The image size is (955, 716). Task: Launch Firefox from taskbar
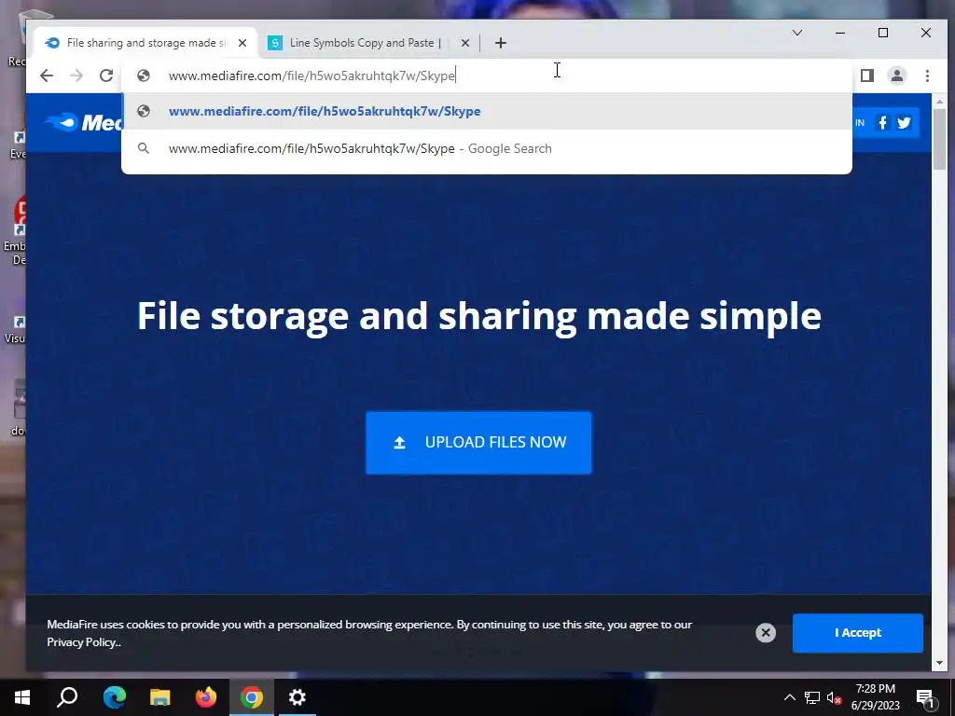(x=205, y=697)
